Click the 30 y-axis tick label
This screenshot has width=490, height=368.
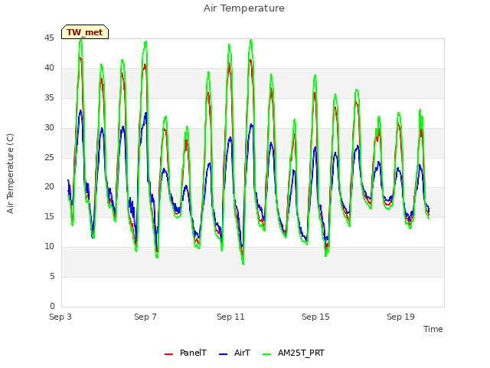tap(49, 128)
